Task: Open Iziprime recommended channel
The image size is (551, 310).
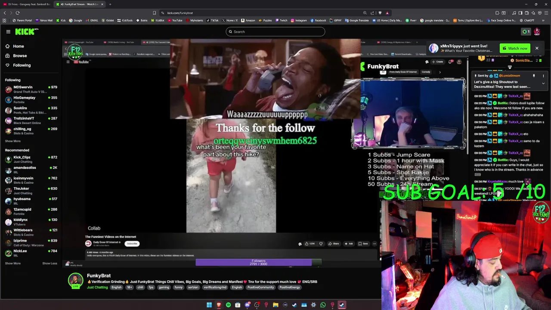Action: 31,242
